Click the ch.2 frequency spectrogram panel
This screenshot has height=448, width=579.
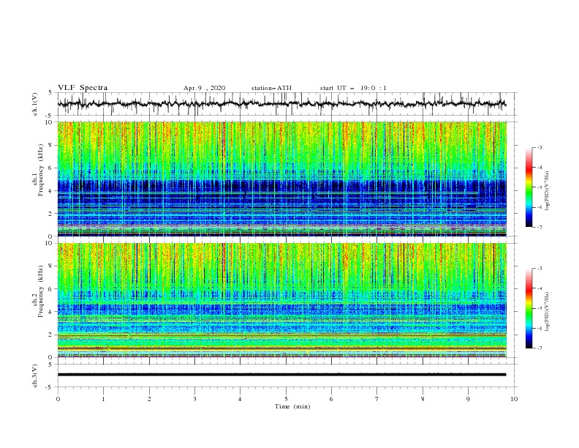pyautogui.click(x=281, y=300)
